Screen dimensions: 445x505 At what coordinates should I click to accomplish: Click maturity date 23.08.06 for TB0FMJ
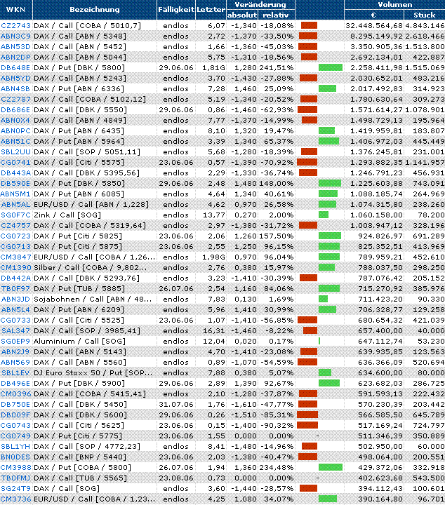(x=176, y=478)
